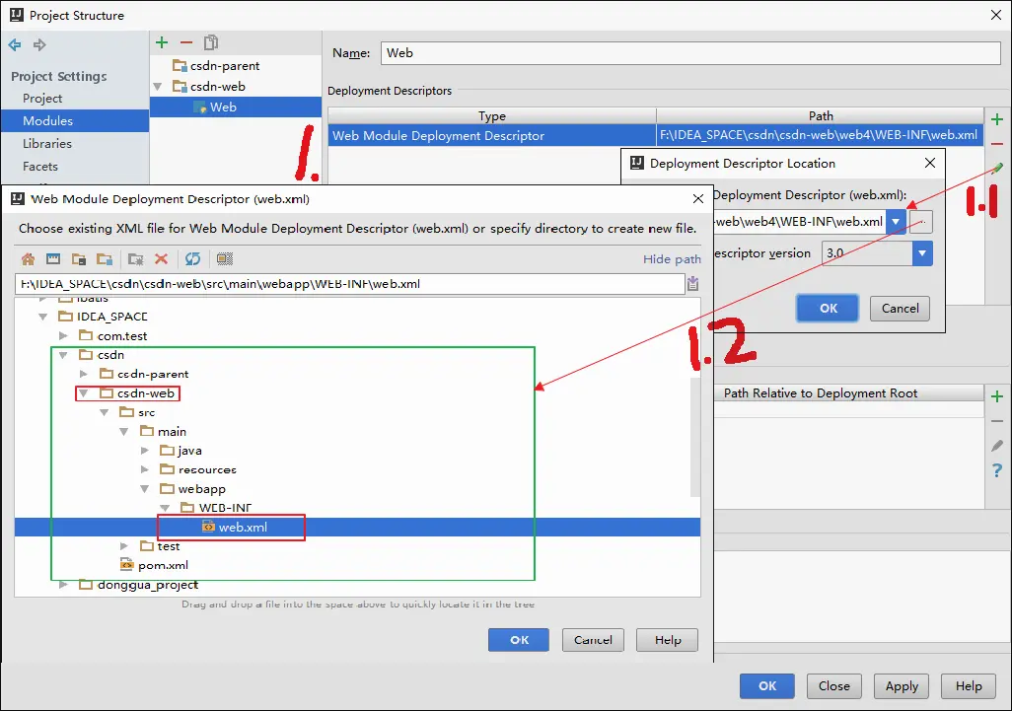Open the descriptor version dropdown

922,253
